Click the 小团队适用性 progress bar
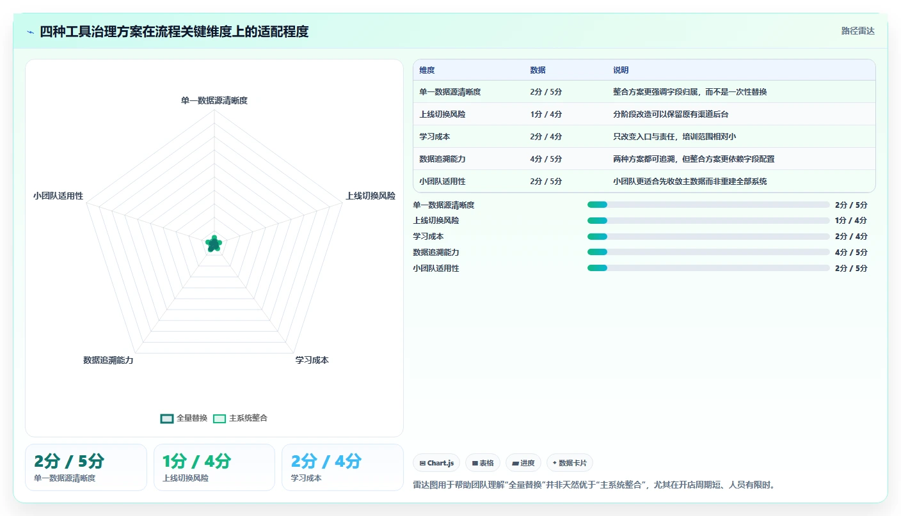 point(708,268)
